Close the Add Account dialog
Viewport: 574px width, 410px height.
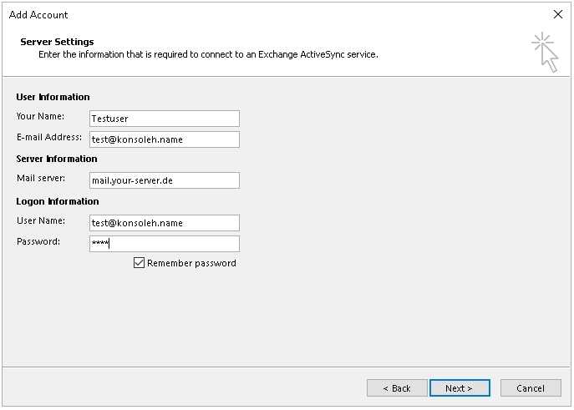558,14
